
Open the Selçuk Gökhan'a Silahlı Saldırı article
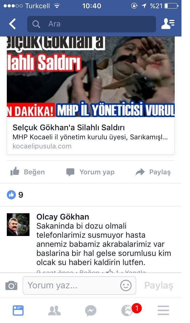click(x=69, y=127)
